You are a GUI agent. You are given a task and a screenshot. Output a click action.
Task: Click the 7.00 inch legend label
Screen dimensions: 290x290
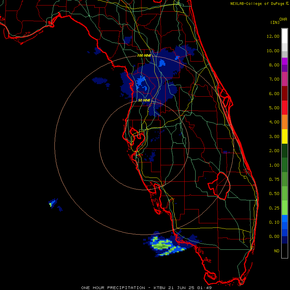click(274, 79)
